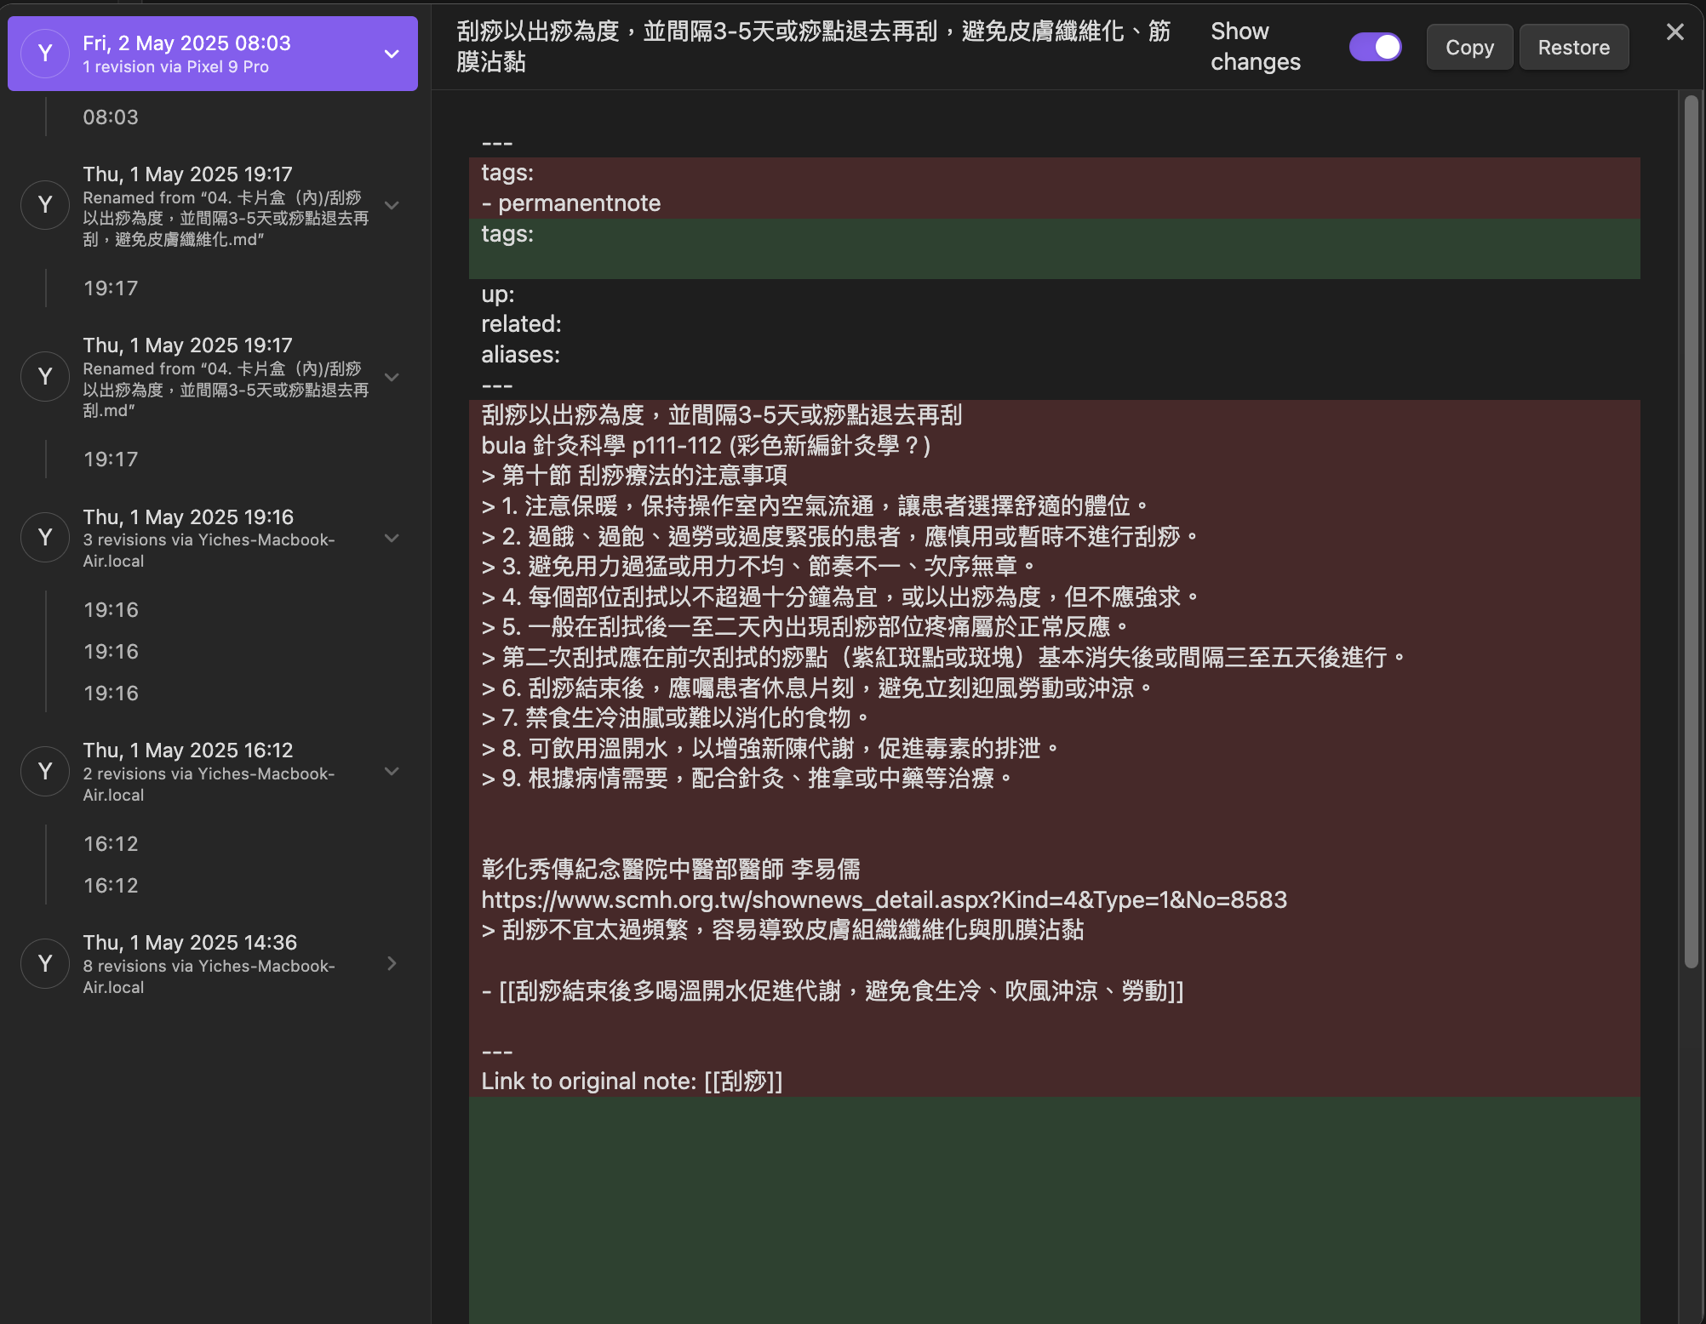This screenshot has height=1324, width=1706.
Task: Click the Y avatar for first Thu 19:17 rename
Action: [45, 205]
